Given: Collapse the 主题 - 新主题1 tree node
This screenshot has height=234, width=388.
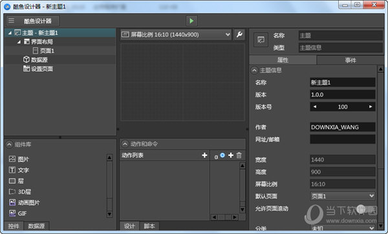Looking at the screenshot, I should click(10, 33).
